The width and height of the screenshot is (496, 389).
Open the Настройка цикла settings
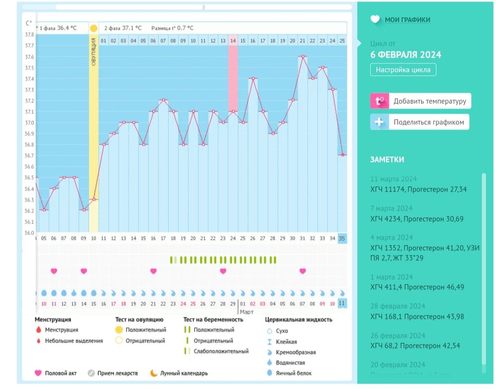[x=403, y=70]
